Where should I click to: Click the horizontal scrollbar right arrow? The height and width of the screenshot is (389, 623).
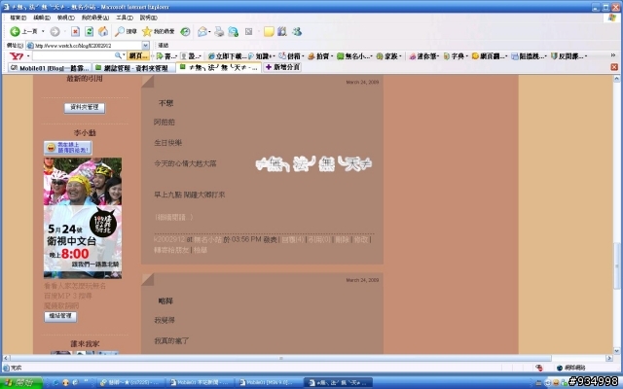(x=610, y=358)
